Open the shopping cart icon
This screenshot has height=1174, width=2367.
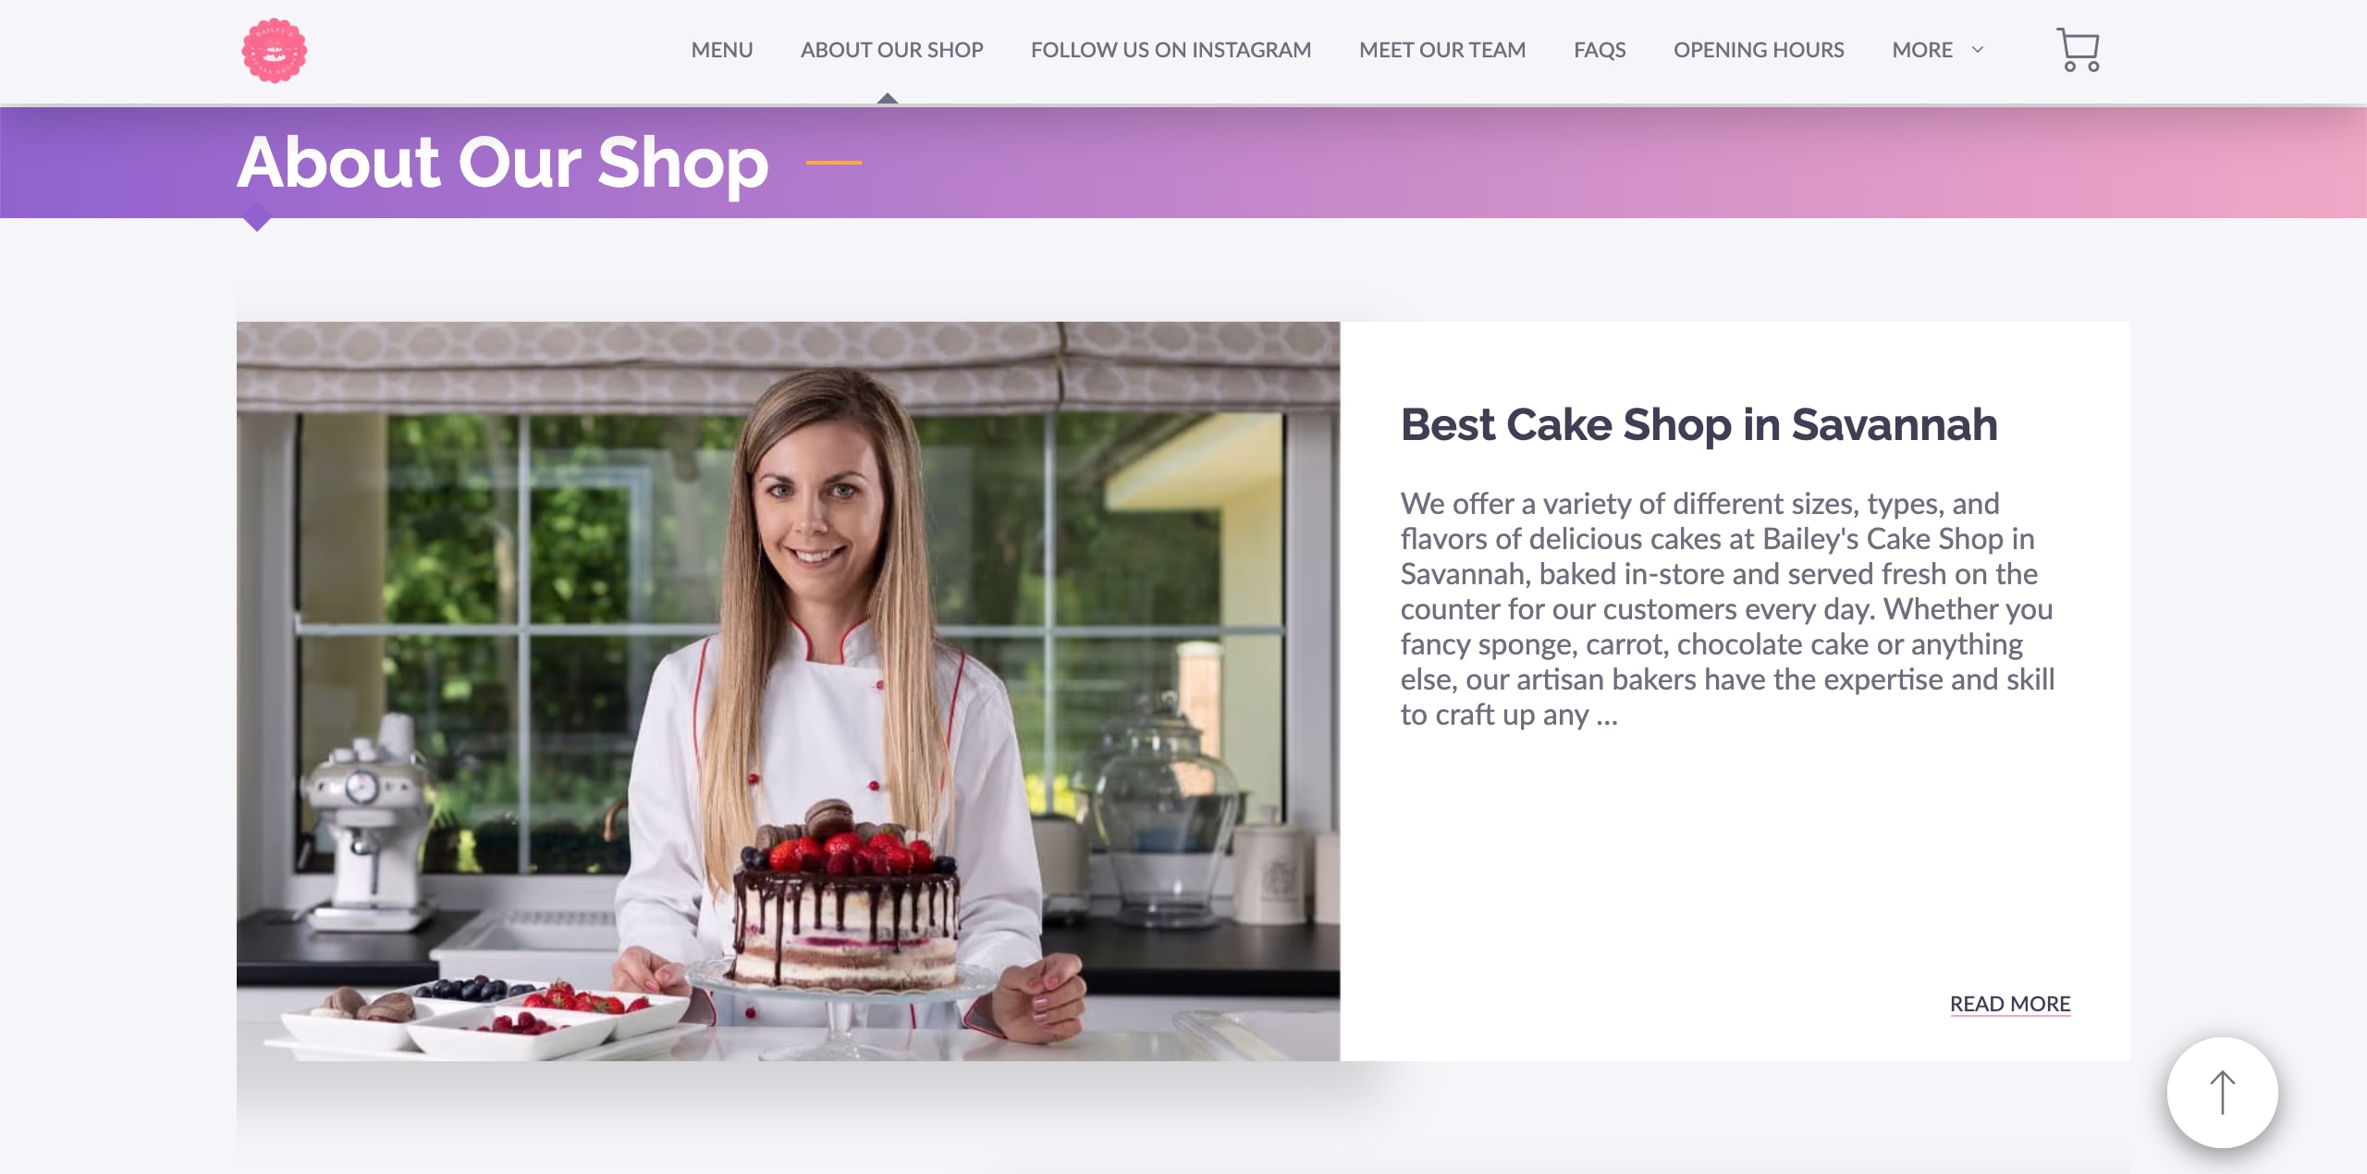(2078, 49)
